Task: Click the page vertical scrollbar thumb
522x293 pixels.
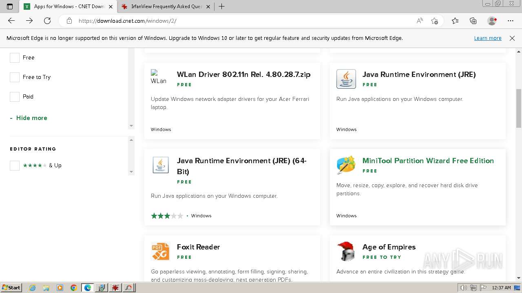Action: (519, 108)
